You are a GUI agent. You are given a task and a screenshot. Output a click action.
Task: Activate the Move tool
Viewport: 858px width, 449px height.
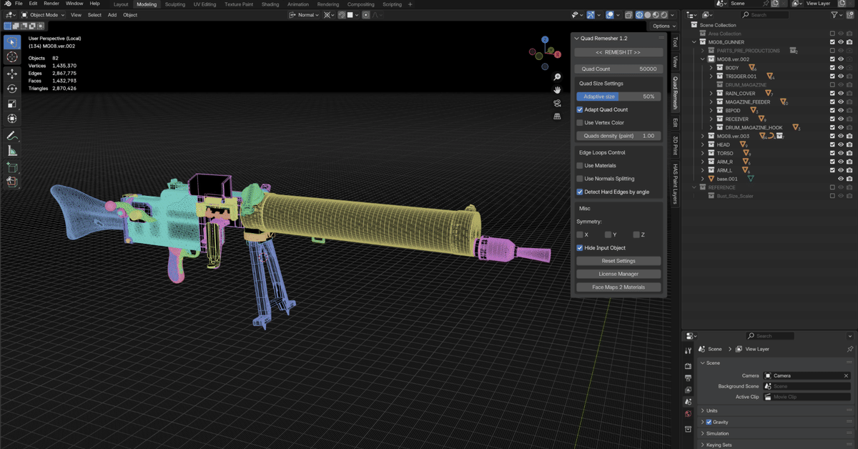coord(12,74)
